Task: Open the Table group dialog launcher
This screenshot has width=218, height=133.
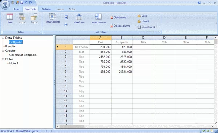Action: pyautogui.click(x=40, y=32)
